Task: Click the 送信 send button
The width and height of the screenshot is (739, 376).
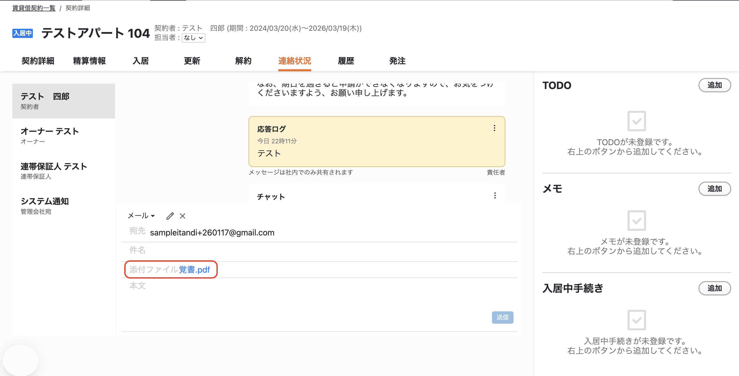Action: (503, 318)
